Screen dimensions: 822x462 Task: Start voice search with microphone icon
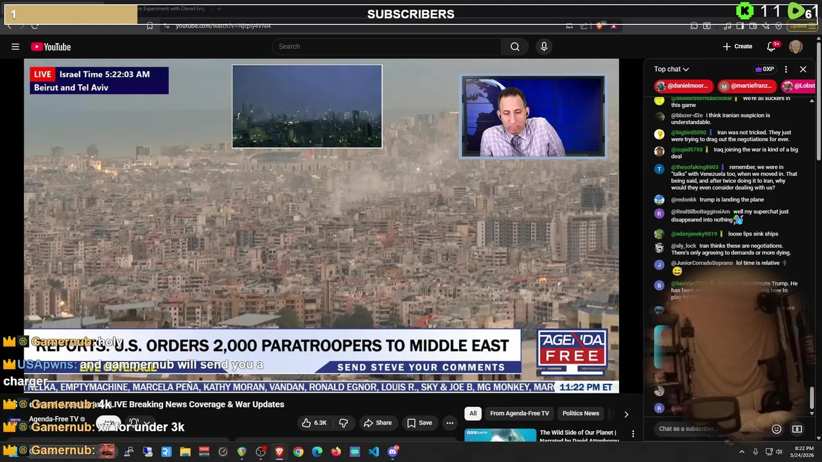click(544, 46)
